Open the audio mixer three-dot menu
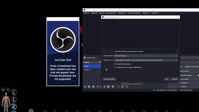This screenshot has width=199, height=112. [x=127, y=86]
